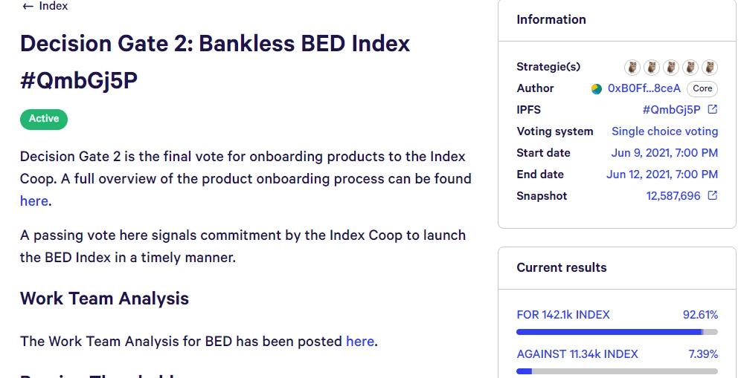Open the third strategy avatar icon
This screenshot has width=744, height=378.
point(671,68)
